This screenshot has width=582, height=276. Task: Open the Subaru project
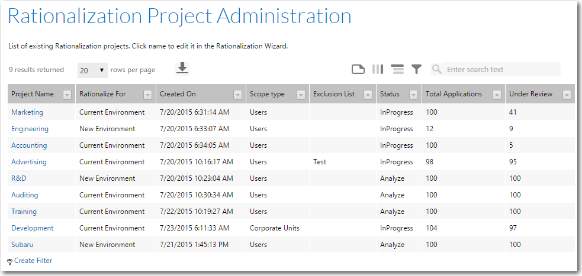pyautogui.click(x=22, y=245)
